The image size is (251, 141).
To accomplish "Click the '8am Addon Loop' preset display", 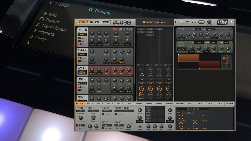I will 155,22.
